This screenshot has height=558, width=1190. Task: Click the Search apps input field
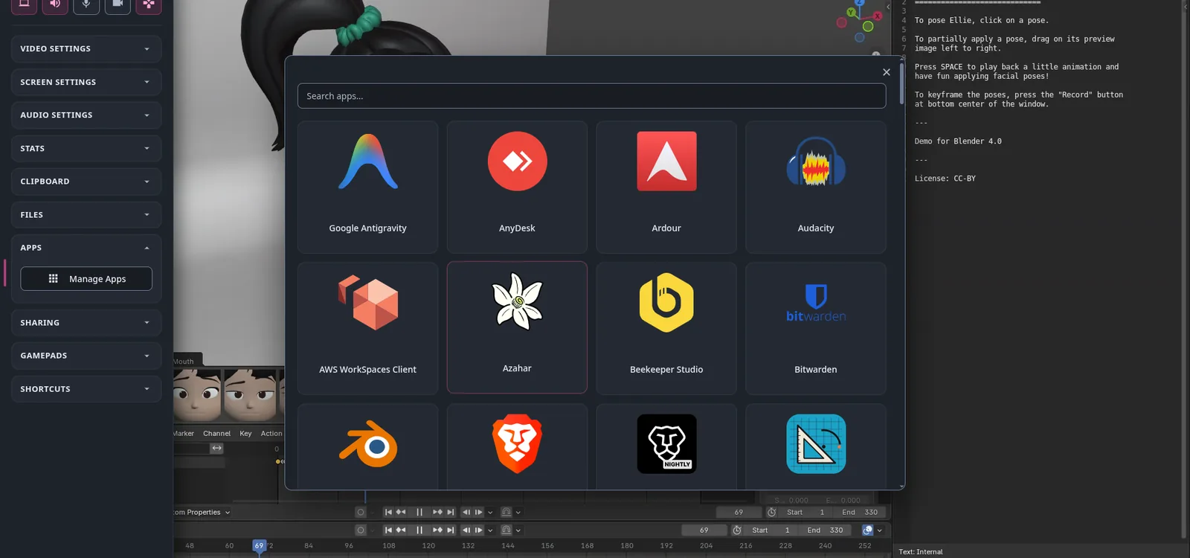click(x=591, y=96)
